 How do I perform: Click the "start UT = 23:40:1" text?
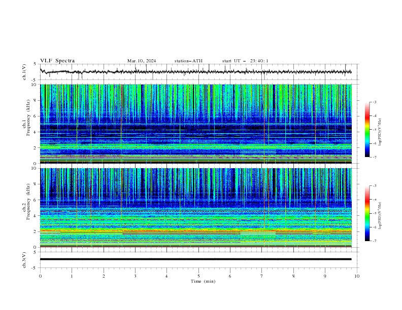click(245, 61)
